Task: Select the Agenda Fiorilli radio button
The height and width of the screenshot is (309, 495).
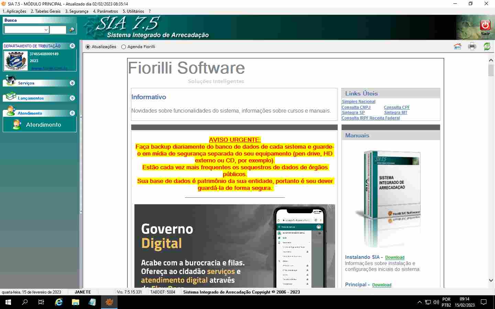Action: [123, 47]
